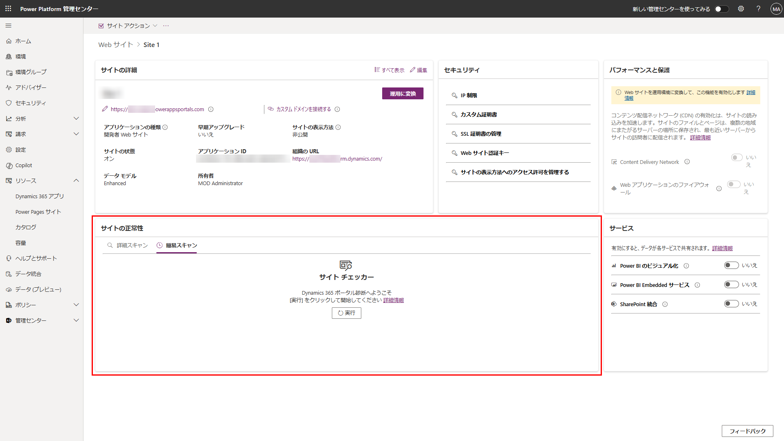Open Dynamics 365 アプリ in sidebar
Image resolution: width=784 pixels, height=441 pixels.
pos(40,196)
